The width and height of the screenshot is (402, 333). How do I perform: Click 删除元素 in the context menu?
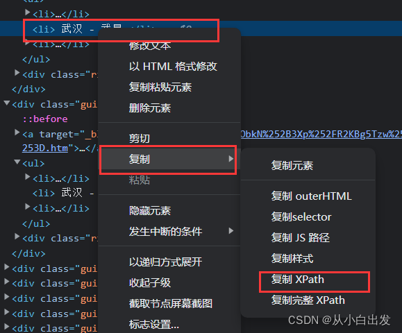click(x=150, y=108)
